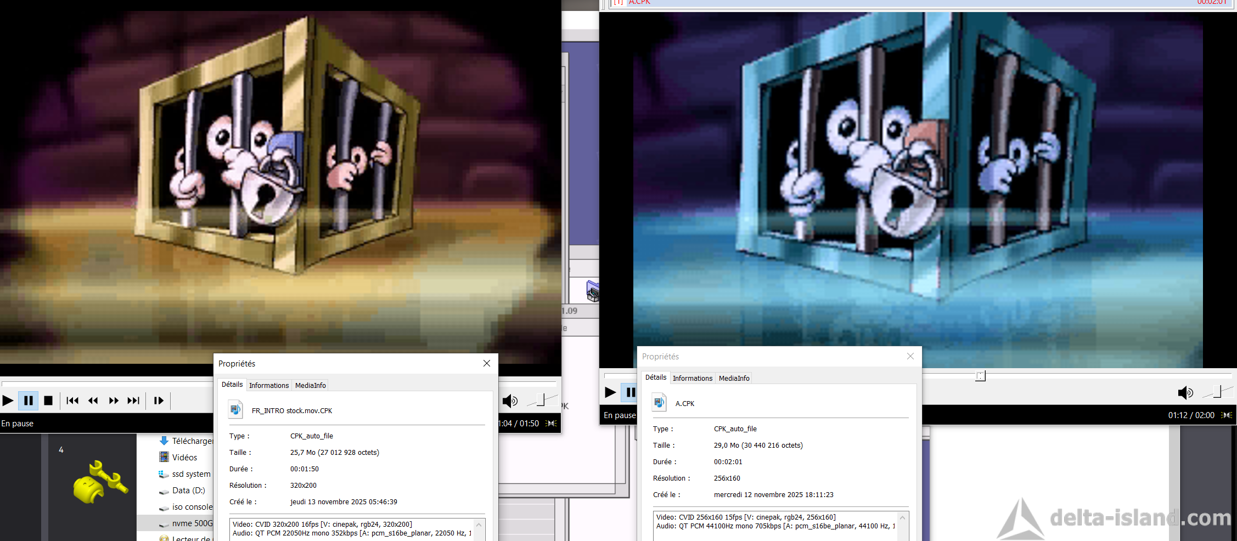
Task: Click the size value 25,7 Mo
Action: click(335, 453)
